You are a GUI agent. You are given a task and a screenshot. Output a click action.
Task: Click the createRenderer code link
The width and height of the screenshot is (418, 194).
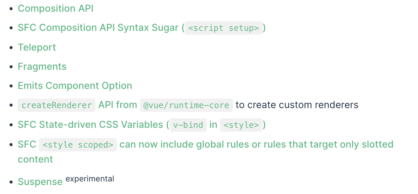[57, 105]
